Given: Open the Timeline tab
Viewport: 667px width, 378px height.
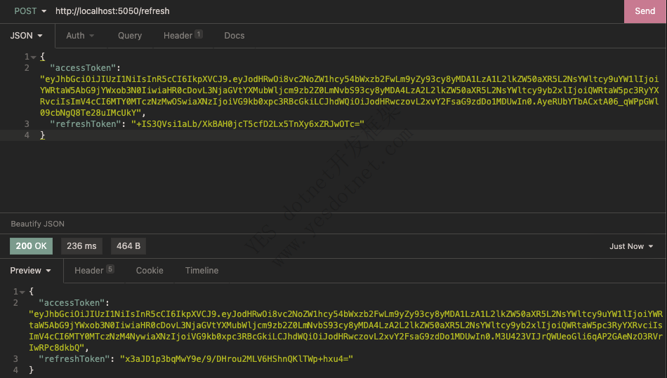Looking at the screenshot, I should pos(202,271).
